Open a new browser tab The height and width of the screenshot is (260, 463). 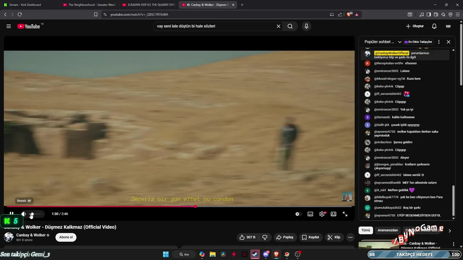coord(242,5)
